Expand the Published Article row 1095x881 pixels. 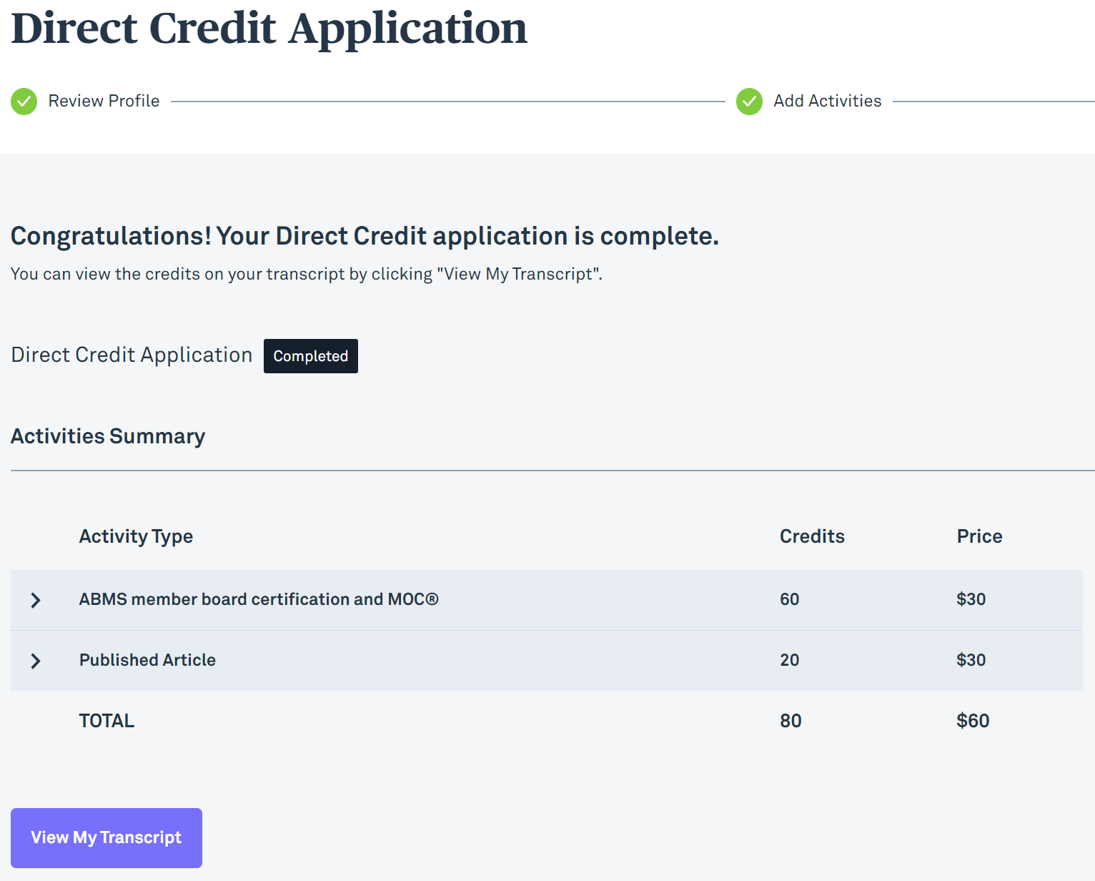pyautogui.click(x=36, y=661)
